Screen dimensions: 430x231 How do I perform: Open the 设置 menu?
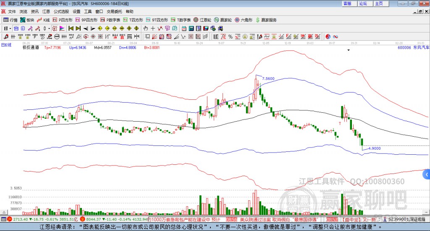(76, 11)
